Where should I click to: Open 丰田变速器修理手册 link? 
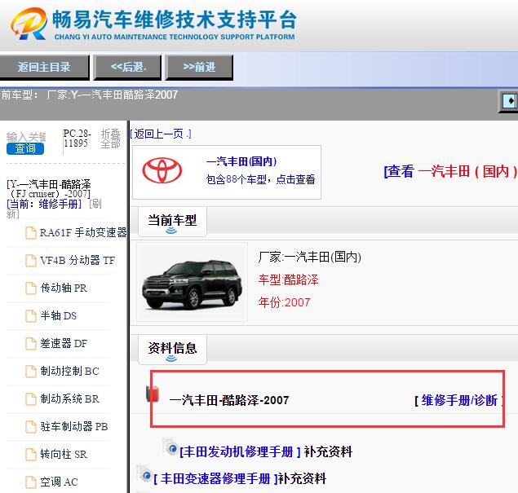215,478
